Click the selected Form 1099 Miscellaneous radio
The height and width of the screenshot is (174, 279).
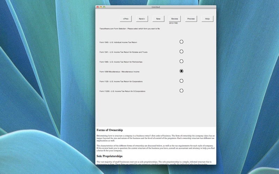181,71
